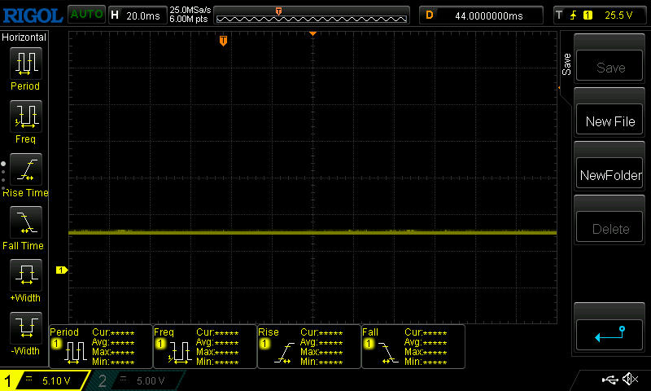Image resolution: width=651 pixels, height=391 pixels.
Task: Click the D 44.0000000ms delay readout
Action: [481, 15]
